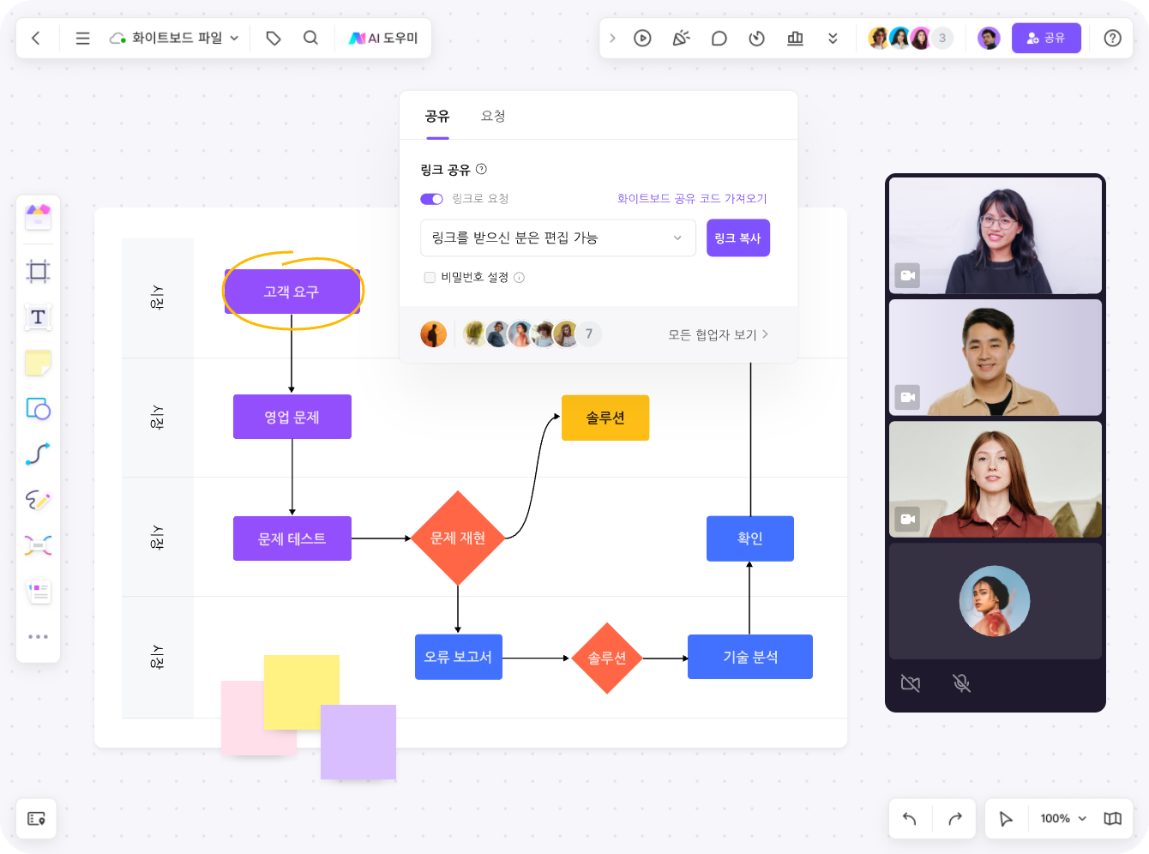Toggle the muted microphone icon

[961, 683]
